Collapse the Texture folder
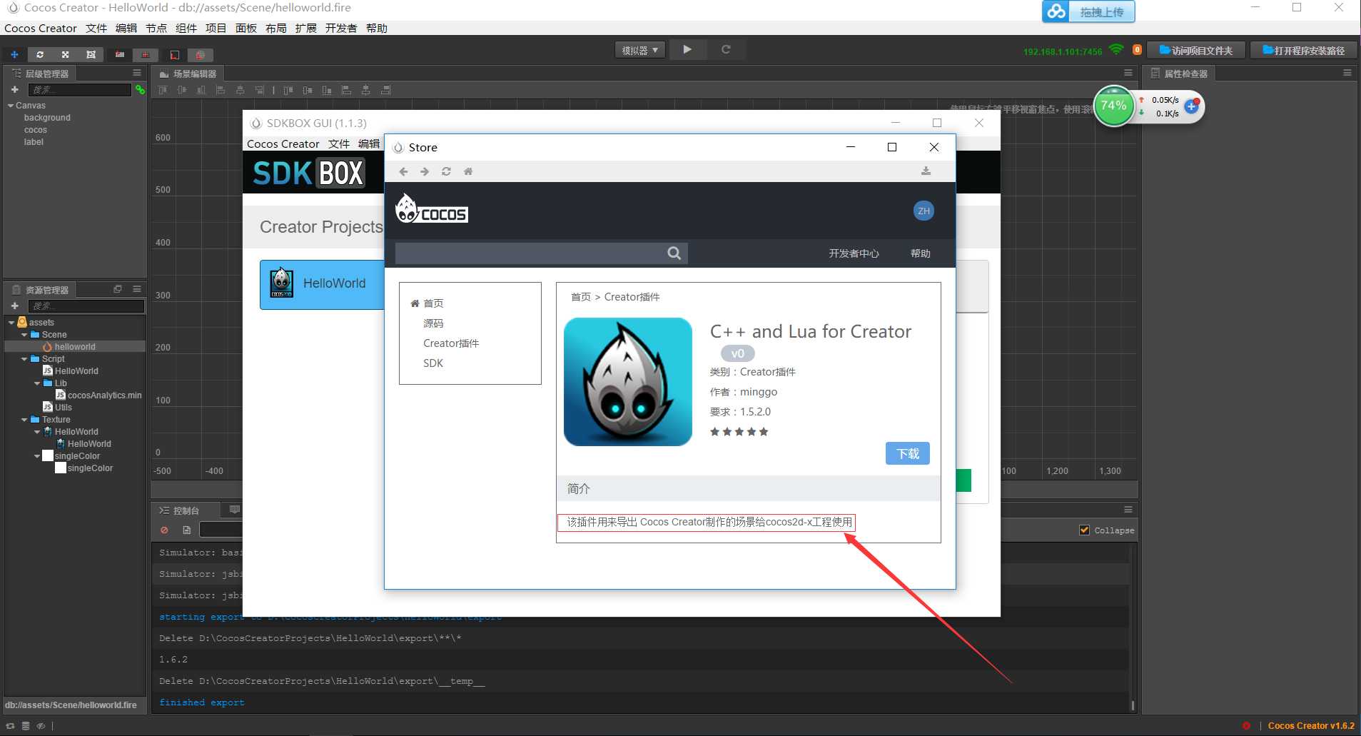 point(24,420)
